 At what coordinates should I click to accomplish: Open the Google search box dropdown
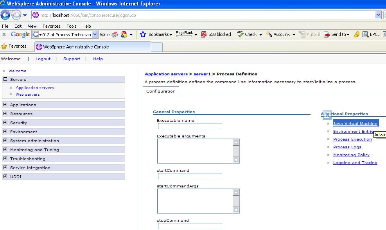[x=94, y=34]
